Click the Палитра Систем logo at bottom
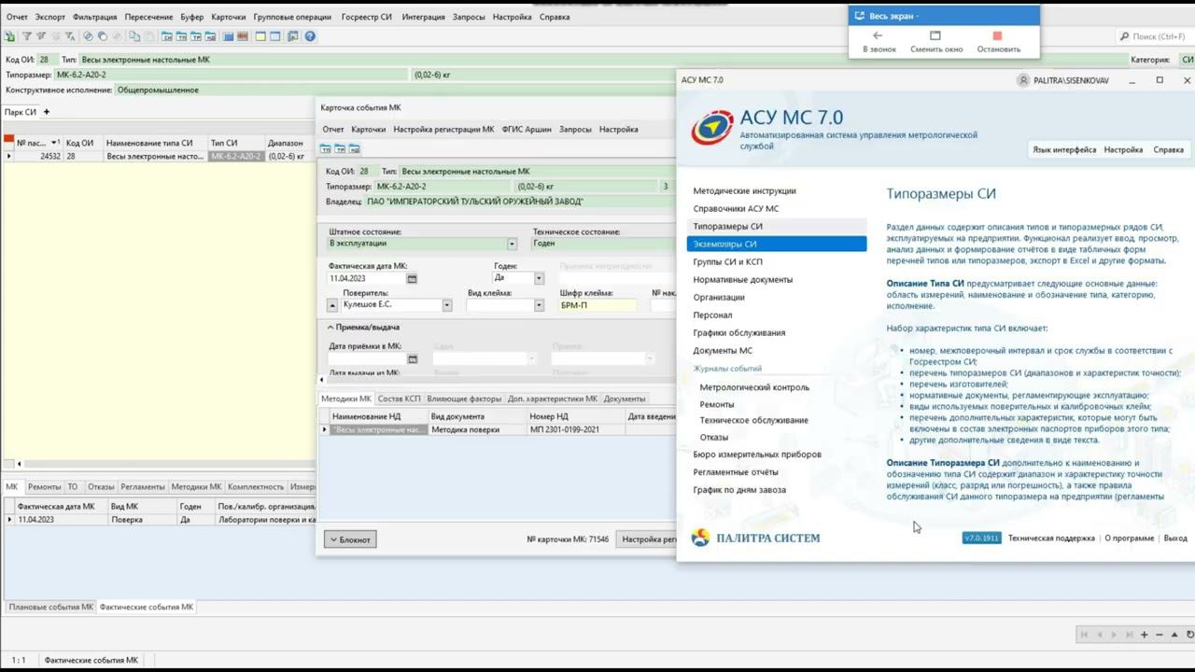The width and height of the screenshot is (1195, 672). (x=756, y=538)
